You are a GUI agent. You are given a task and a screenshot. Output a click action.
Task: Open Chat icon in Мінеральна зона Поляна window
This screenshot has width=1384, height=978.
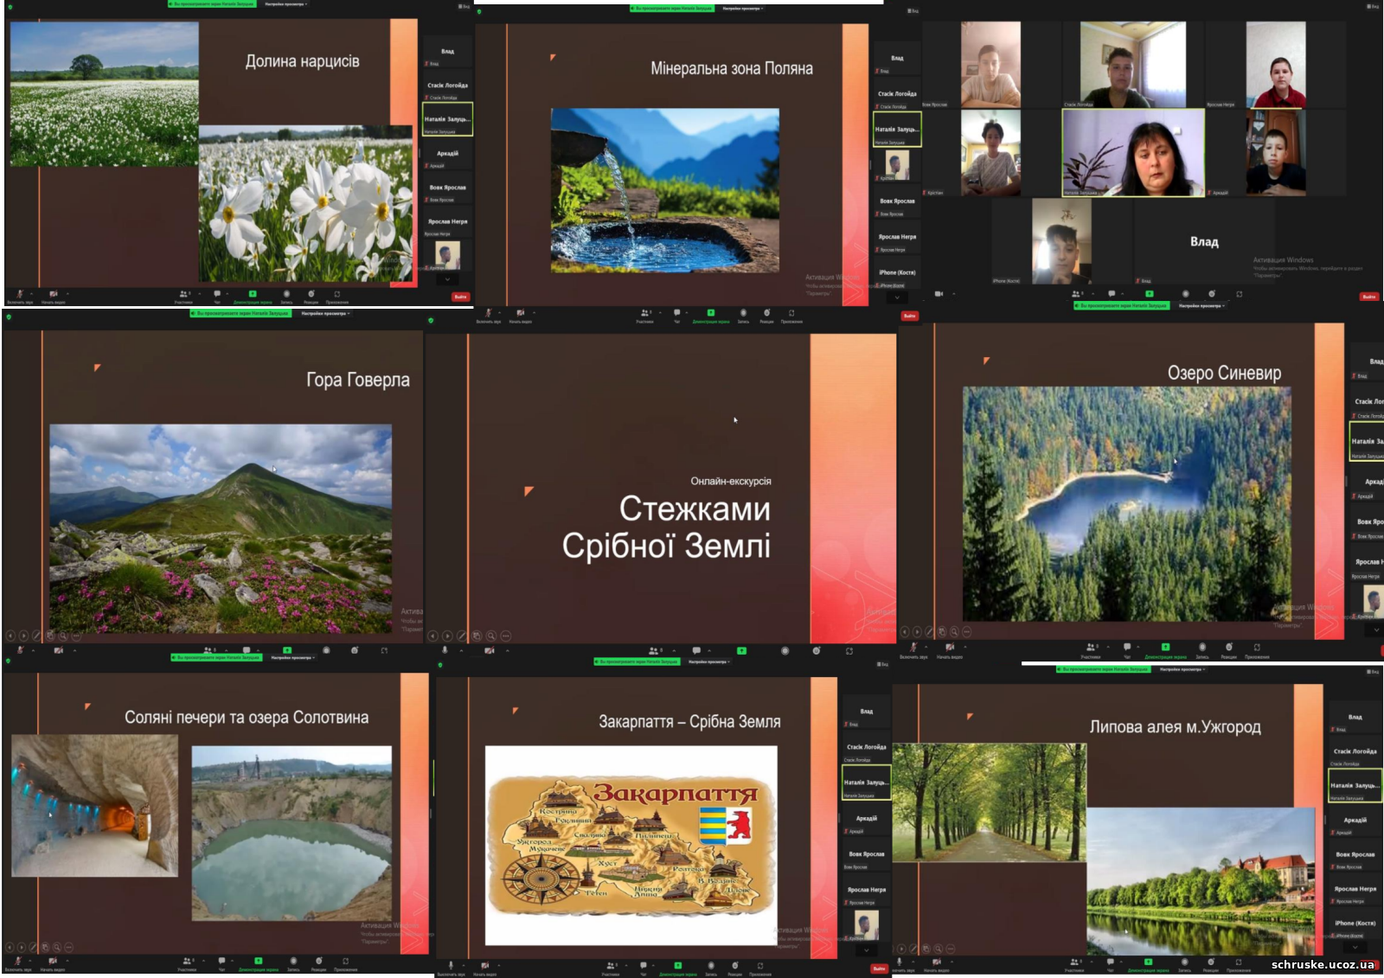pos(677,313)
